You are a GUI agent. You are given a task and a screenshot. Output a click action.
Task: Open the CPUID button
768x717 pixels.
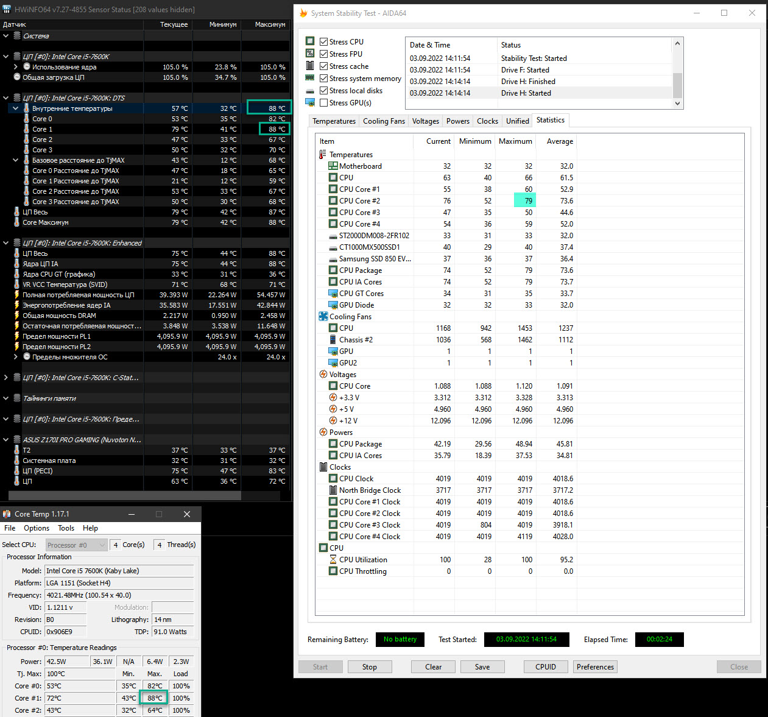(546, 667)
